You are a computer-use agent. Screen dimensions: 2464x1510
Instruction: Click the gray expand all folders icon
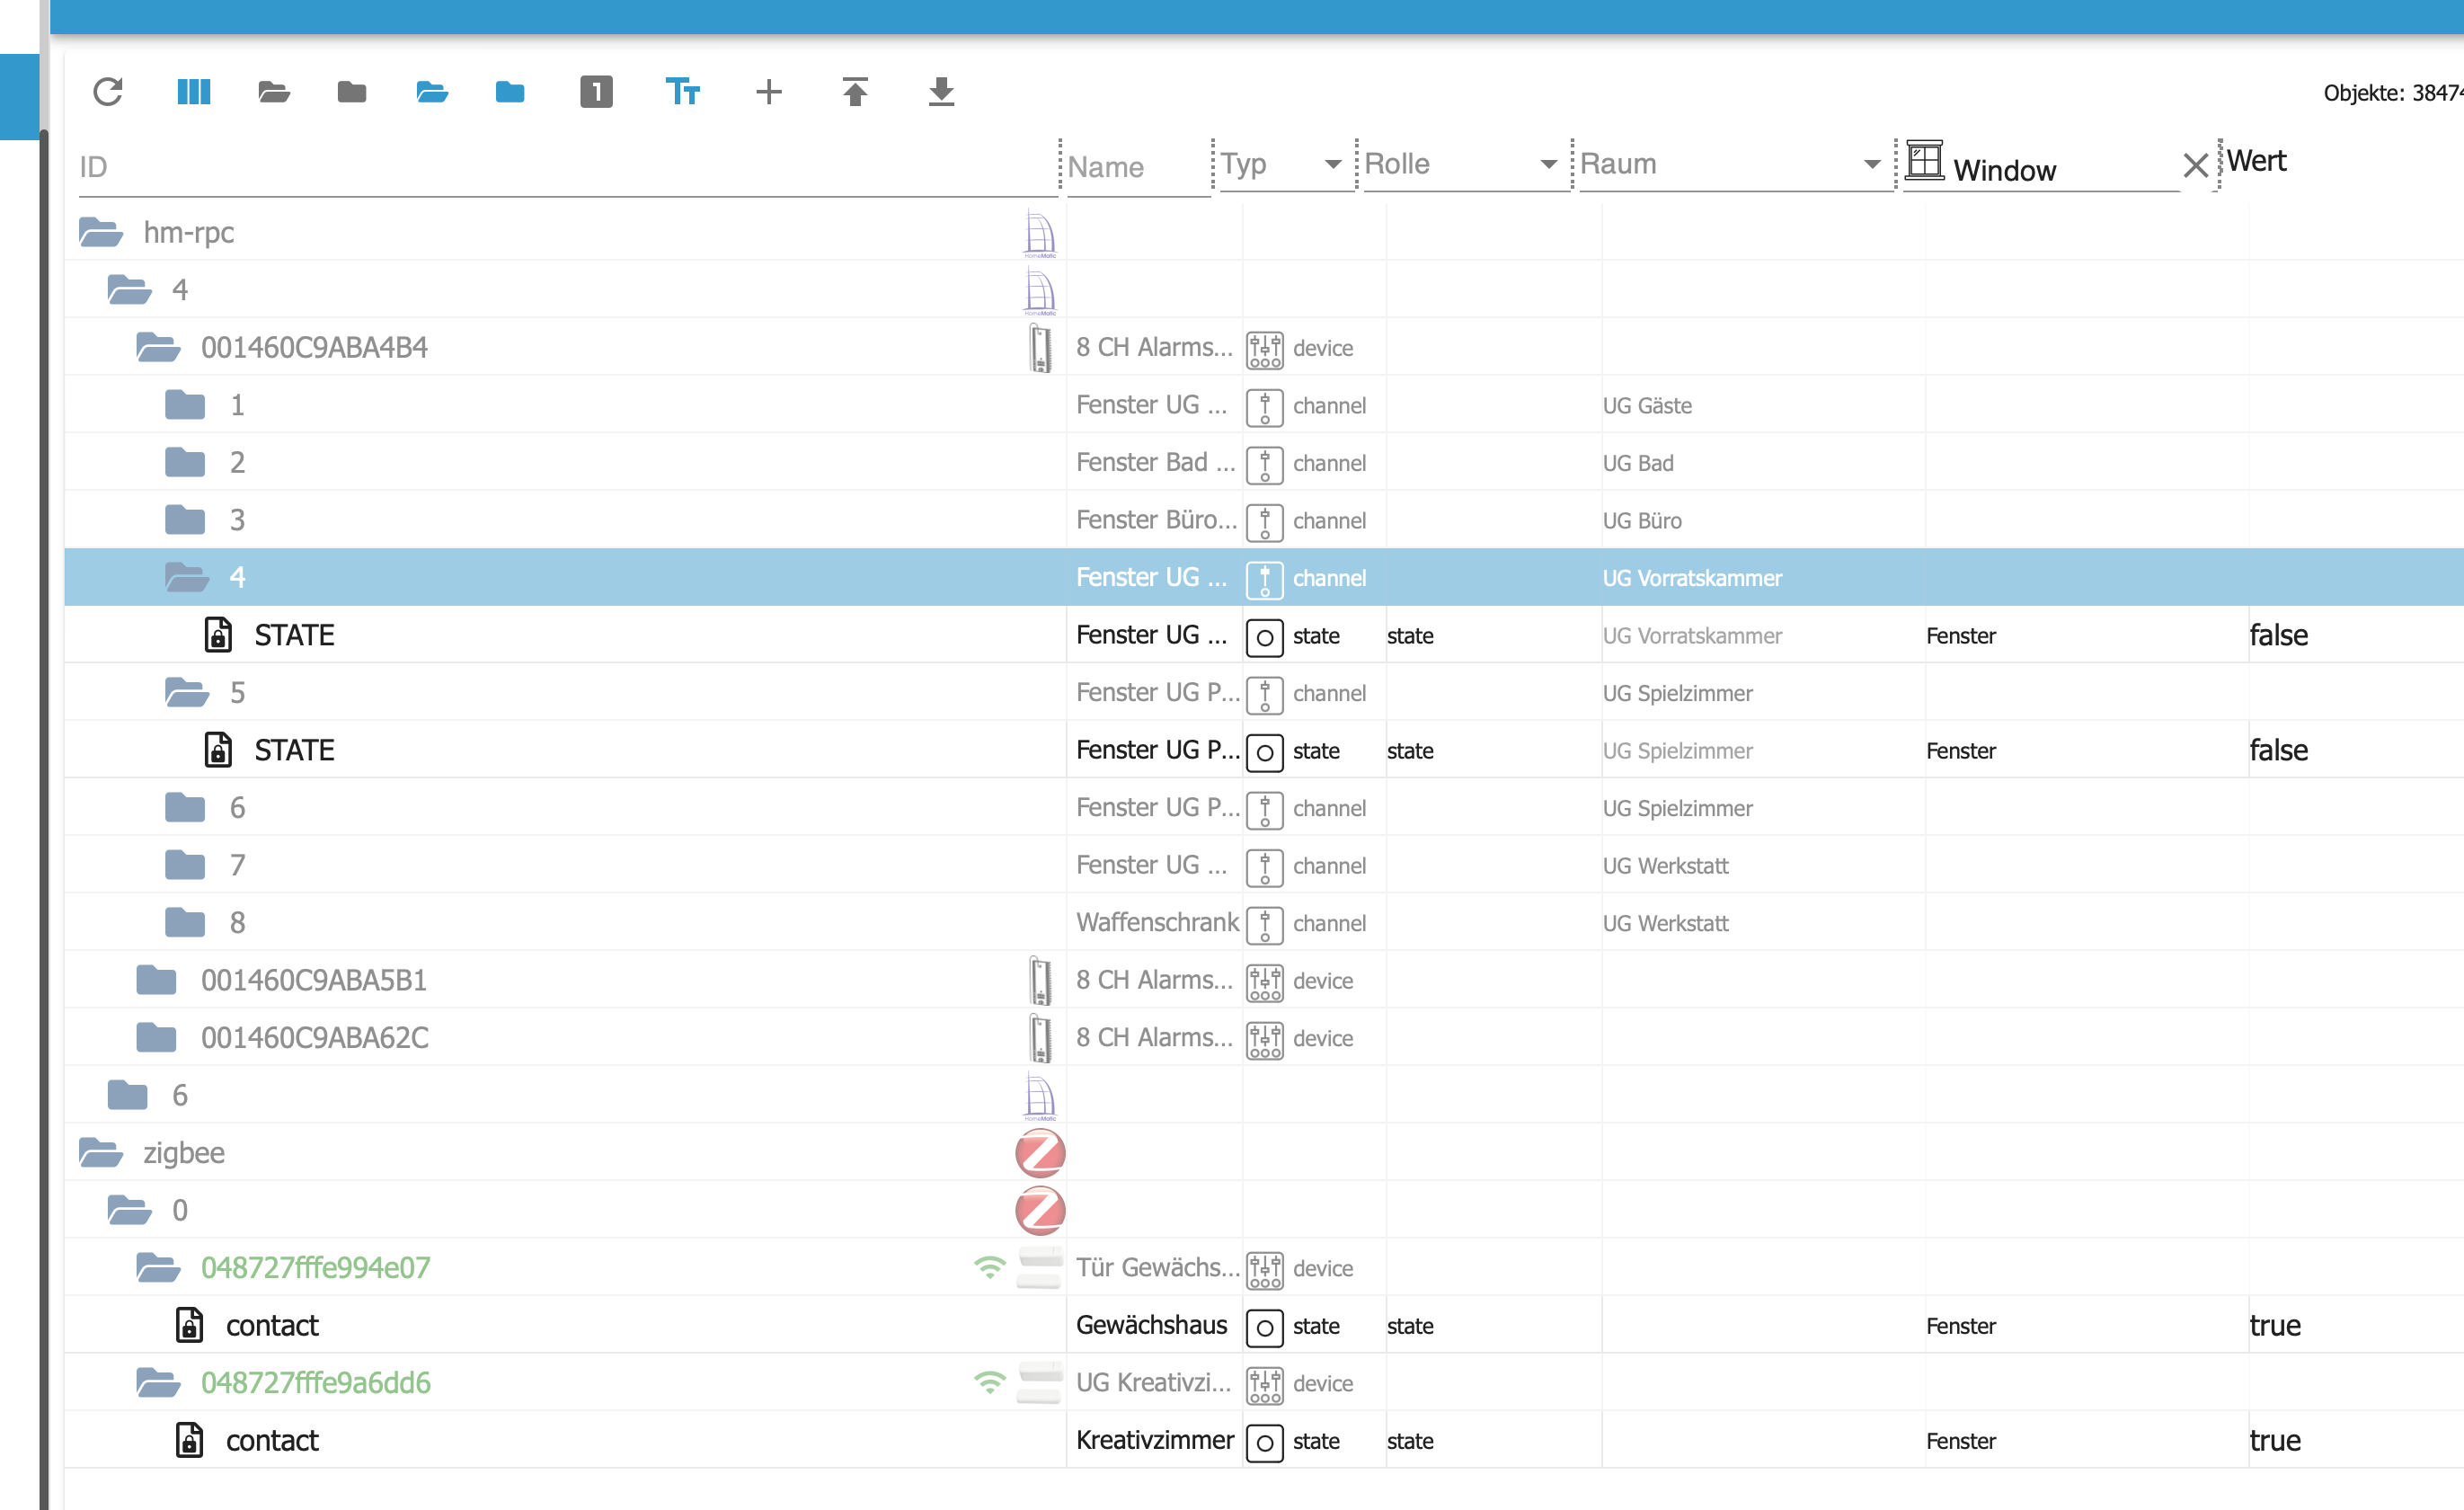(x=273, y=92)
